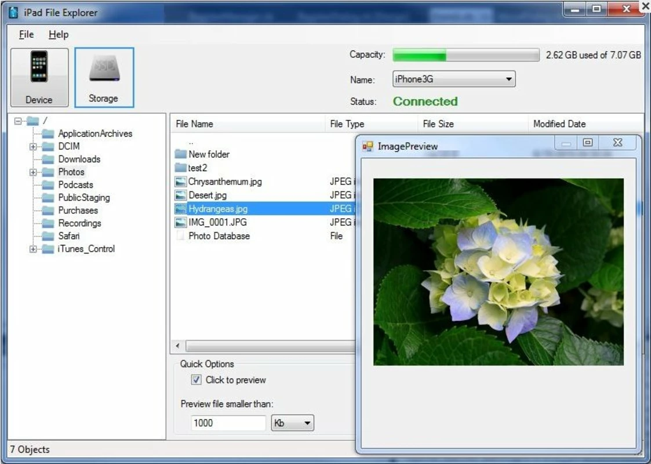Sort by File Name column header
The image size is (651, 464).
click(x=248, y=124)
